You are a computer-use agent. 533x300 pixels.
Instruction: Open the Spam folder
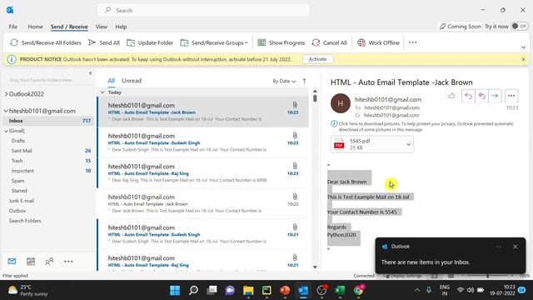[x=17, y=181]
